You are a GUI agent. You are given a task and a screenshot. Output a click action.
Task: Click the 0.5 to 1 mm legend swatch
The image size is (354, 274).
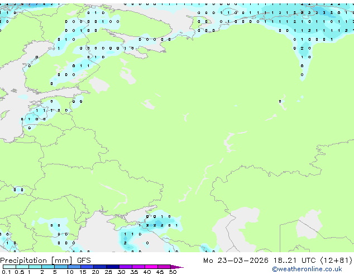(x=22, y=267)
